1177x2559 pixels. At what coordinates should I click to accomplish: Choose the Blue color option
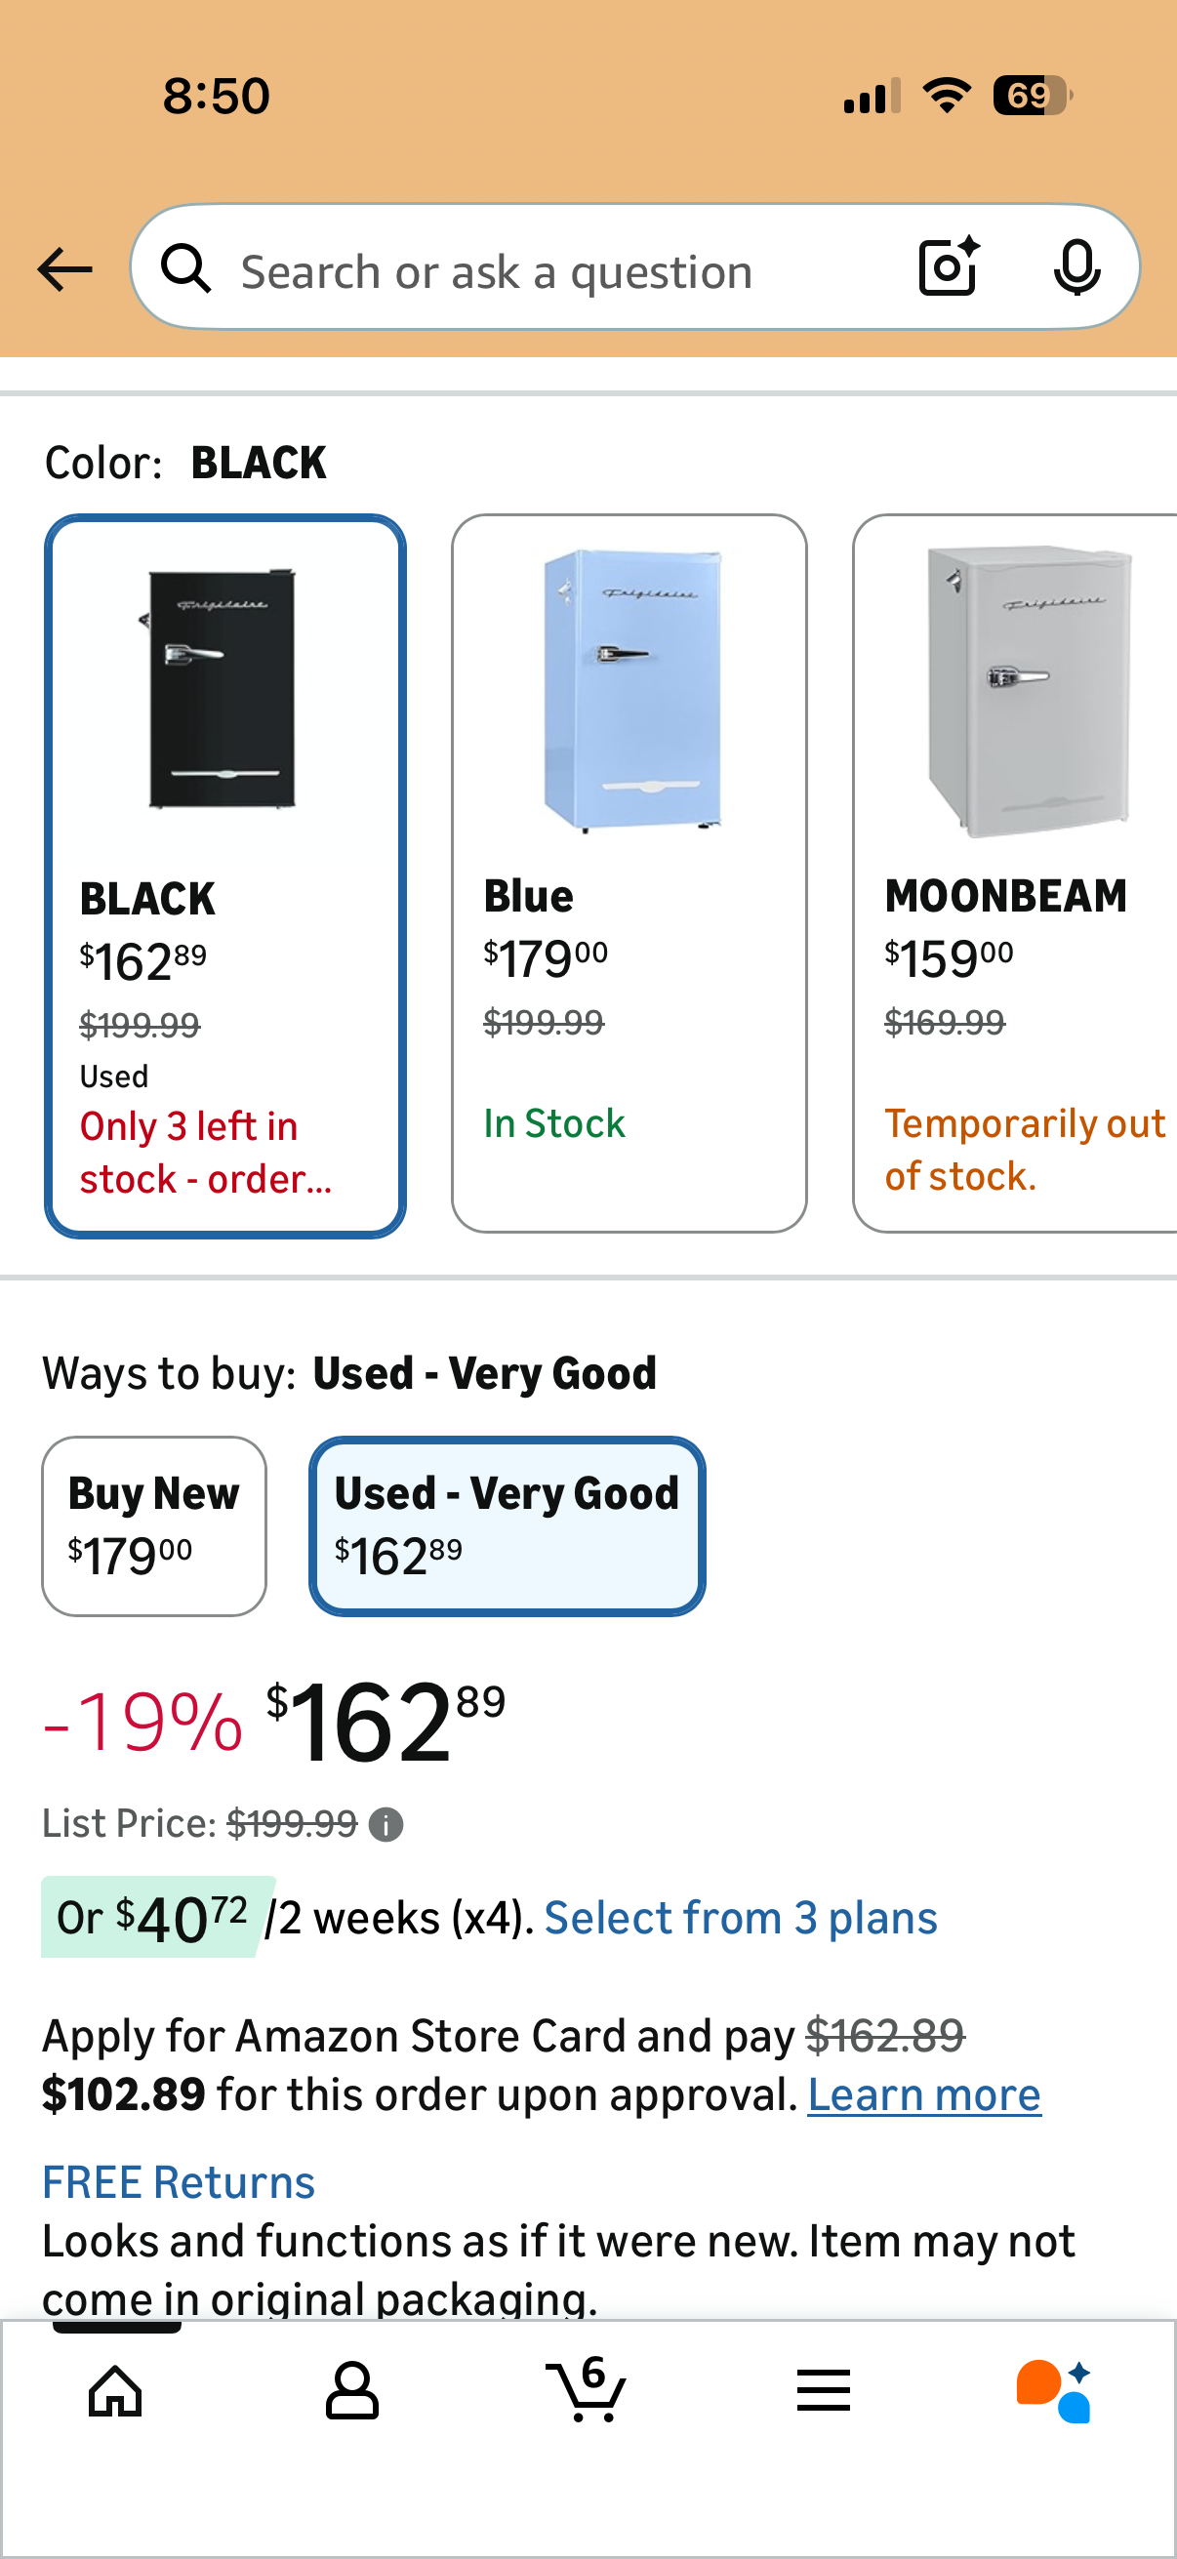[629, 873]
